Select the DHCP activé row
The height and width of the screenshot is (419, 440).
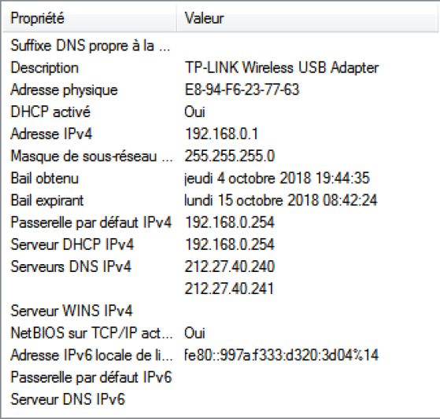(220, 112)
